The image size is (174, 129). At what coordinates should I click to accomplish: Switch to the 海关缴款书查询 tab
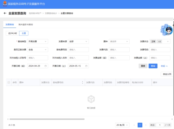pyautogui.click(x=25, y=24)
